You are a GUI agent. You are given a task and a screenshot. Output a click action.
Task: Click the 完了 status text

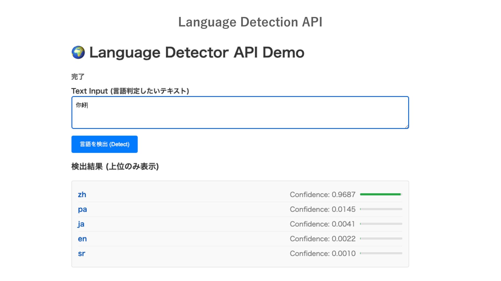point(78,77)
